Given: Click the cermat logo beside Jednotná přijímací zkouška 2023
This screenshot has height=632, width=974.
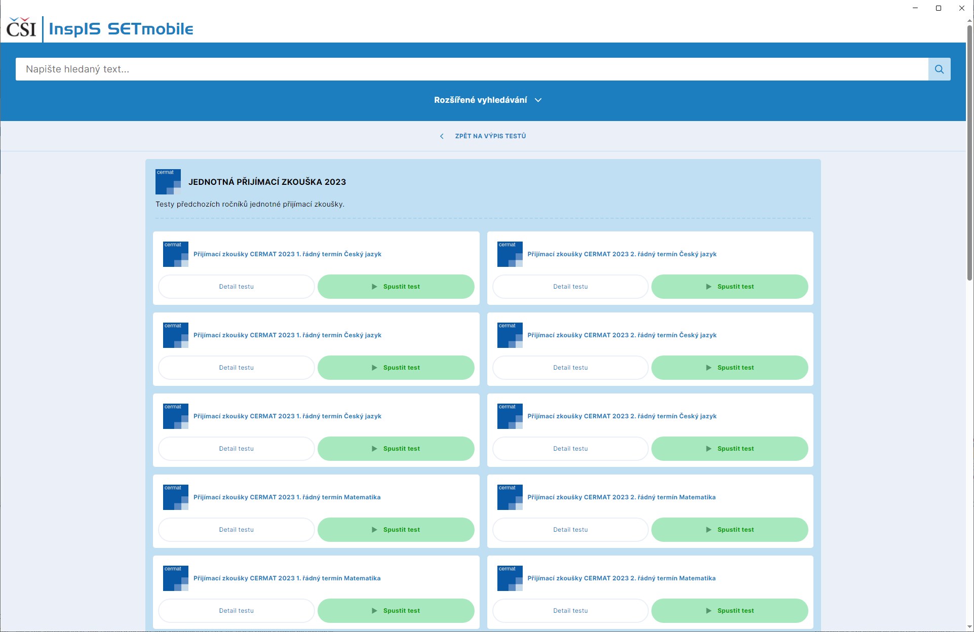Looking at the screenshot, I should pyautogui.click(x=168, y=182).
